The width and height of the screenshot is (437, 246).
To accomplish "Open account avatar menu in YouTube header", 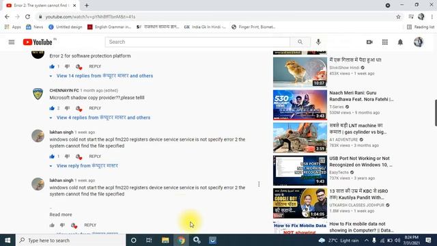I will click(419, 42).
